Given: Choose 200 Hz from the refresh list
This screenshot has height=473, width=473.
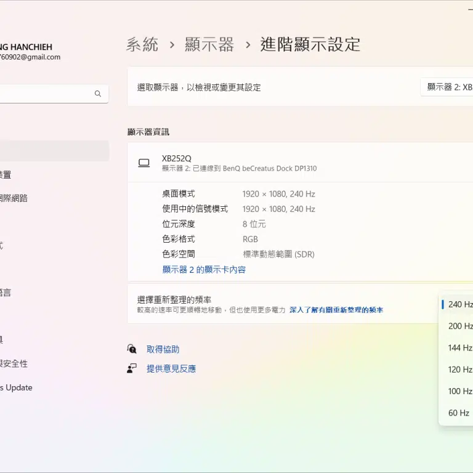Looking at the screenshot, I should coord(459,326).
